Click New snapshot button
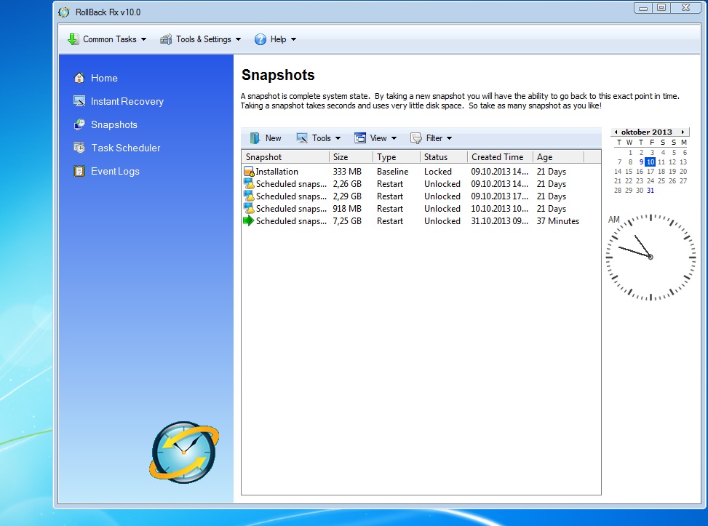The height and width of the screenshot is (526, 708). [266, 138]
